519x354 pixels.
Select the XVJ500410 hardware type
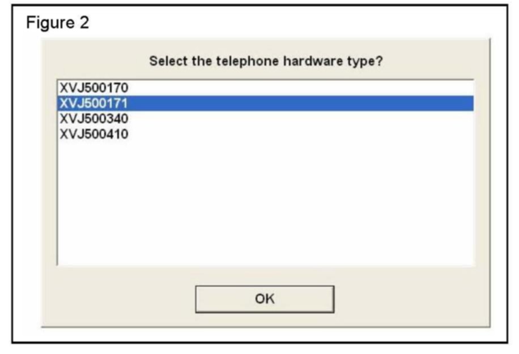(94, 135)
